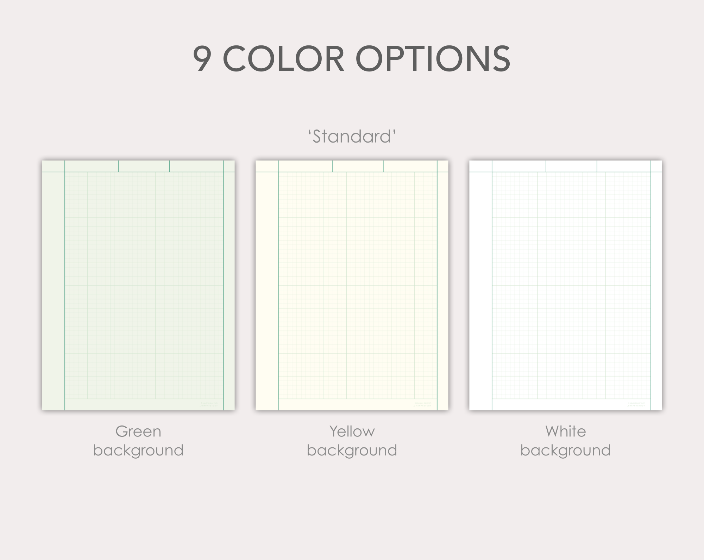Click the green paper's blank left margin column
704x560 pixels.
[x=53, y=291]
